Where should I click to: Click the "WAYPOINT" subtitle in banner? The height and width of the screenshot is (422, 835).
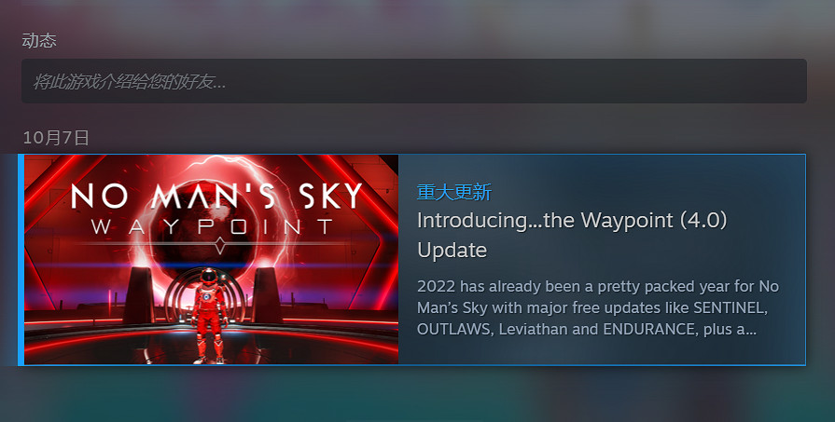pos(213,227)
